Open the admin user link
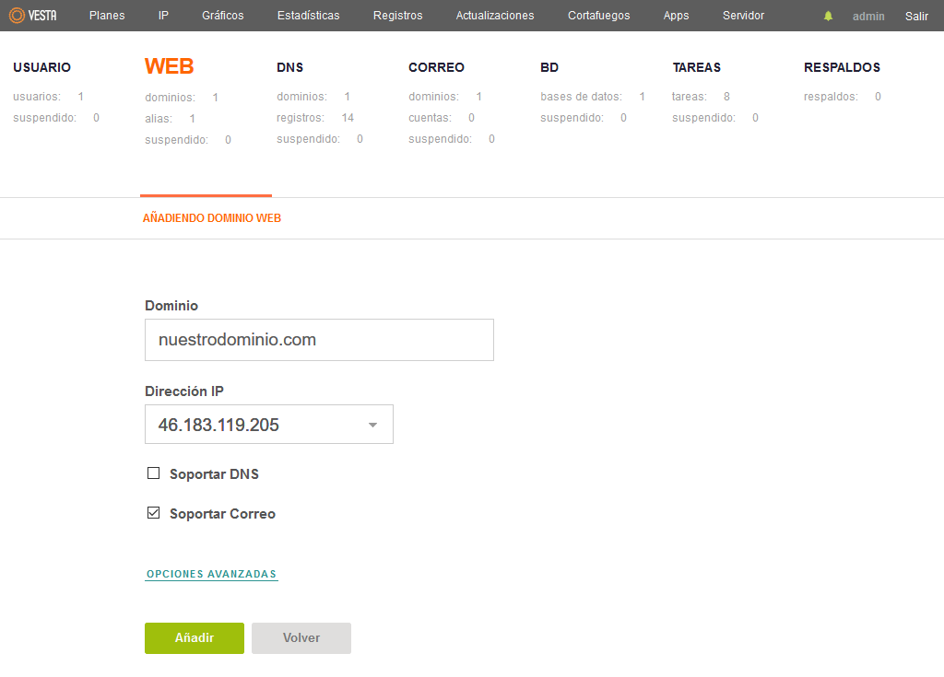Screen dimensions: 944x677 point(868,17)
